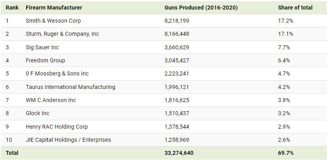The width and height of the screenshot is (328, 160).
Task: Select Glock's 1,510,437 production figure
Action: click(x=177, y=113)
